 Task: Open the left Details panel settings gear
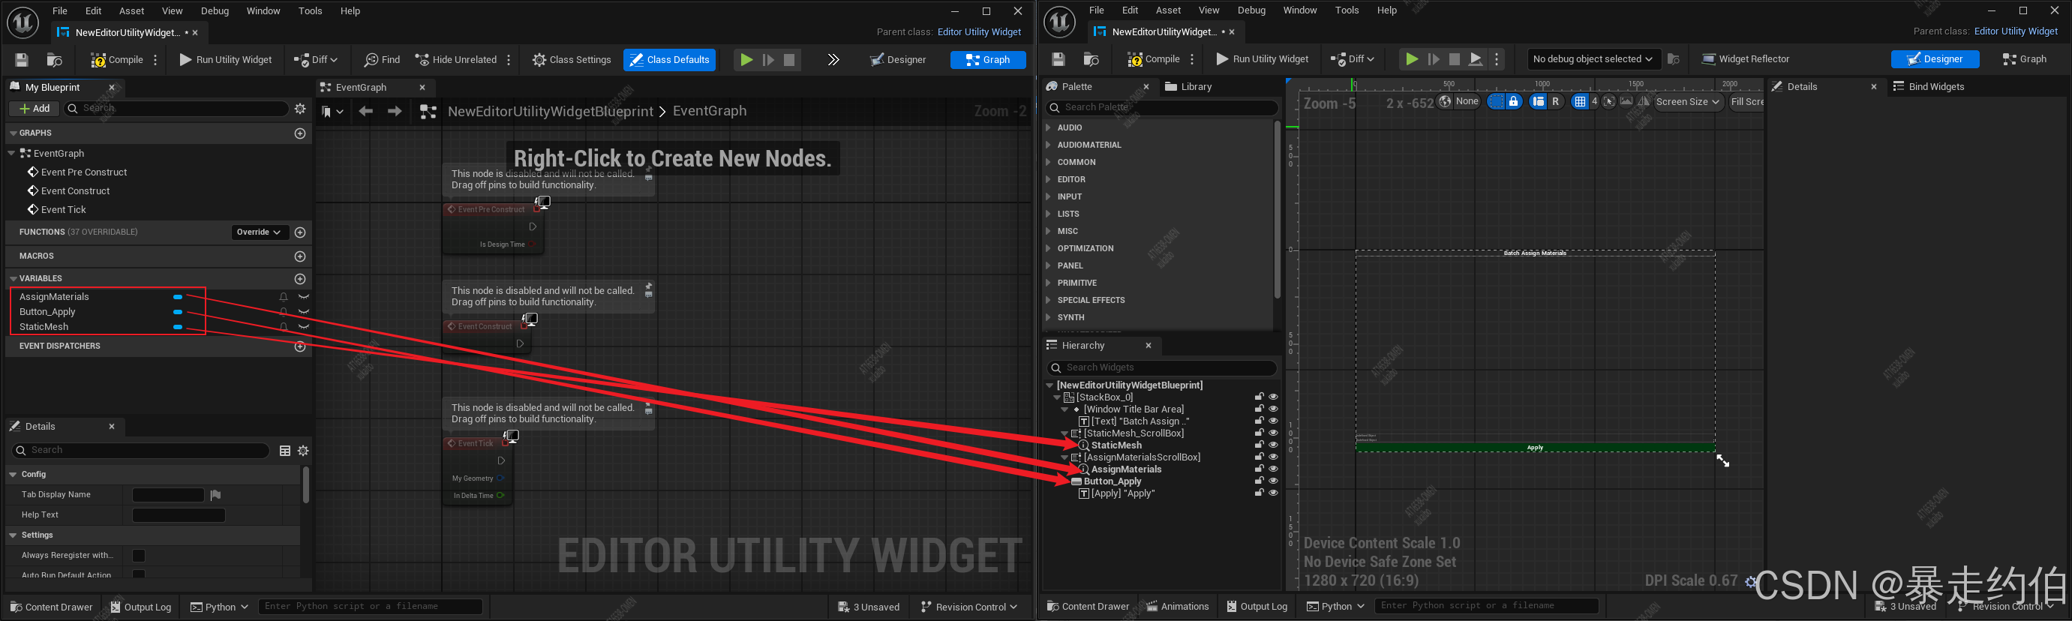[303, 451]
